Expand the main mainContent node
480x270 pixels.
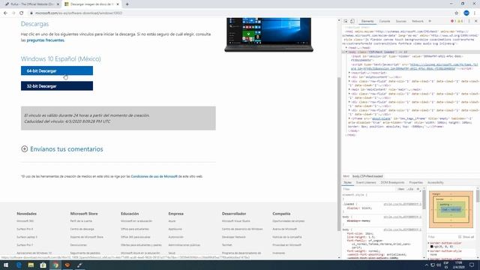349,89
